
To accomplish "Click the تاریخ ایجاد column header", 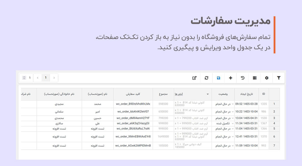I will point(246,94).
